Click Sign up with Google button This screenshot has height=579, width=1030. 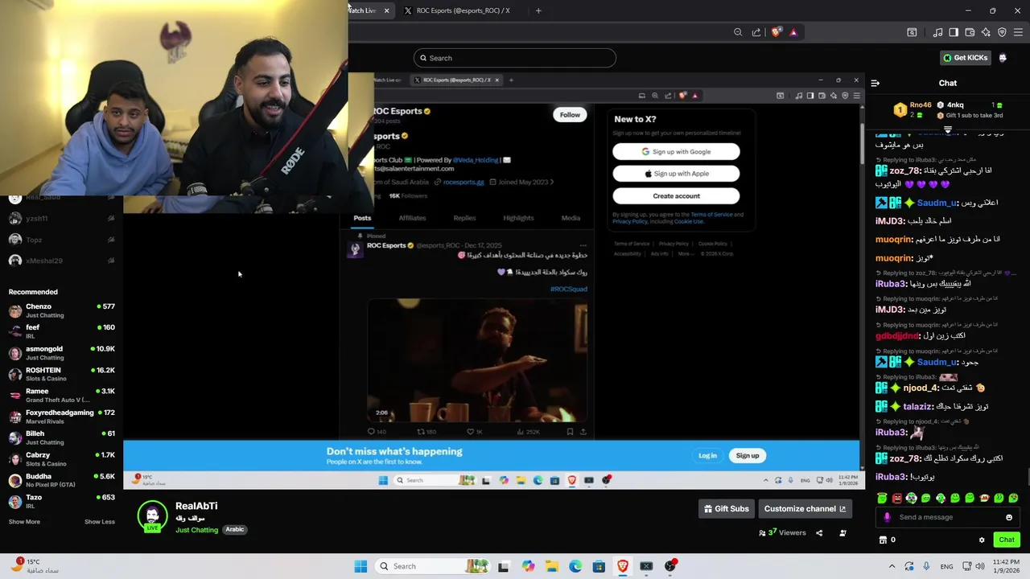coord(676,151)
